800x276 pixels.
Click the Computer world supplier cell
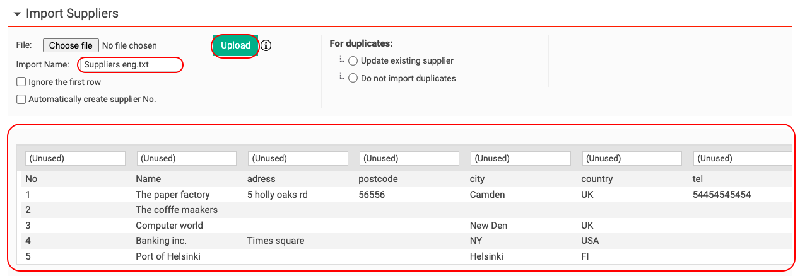point(169,226)
